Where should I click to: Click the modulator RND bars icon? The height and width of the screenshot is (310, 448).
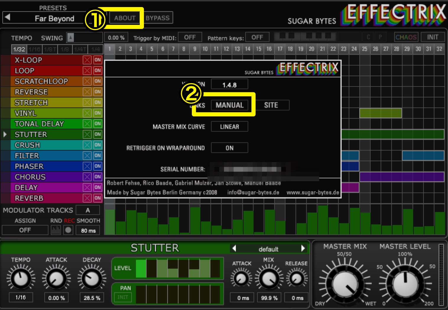[x=56, y=230]
